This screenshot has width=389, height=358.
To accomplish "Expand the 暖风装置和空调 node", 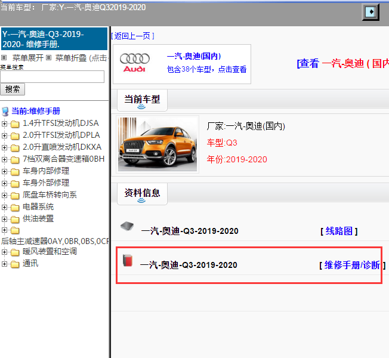I will (4, 252).
